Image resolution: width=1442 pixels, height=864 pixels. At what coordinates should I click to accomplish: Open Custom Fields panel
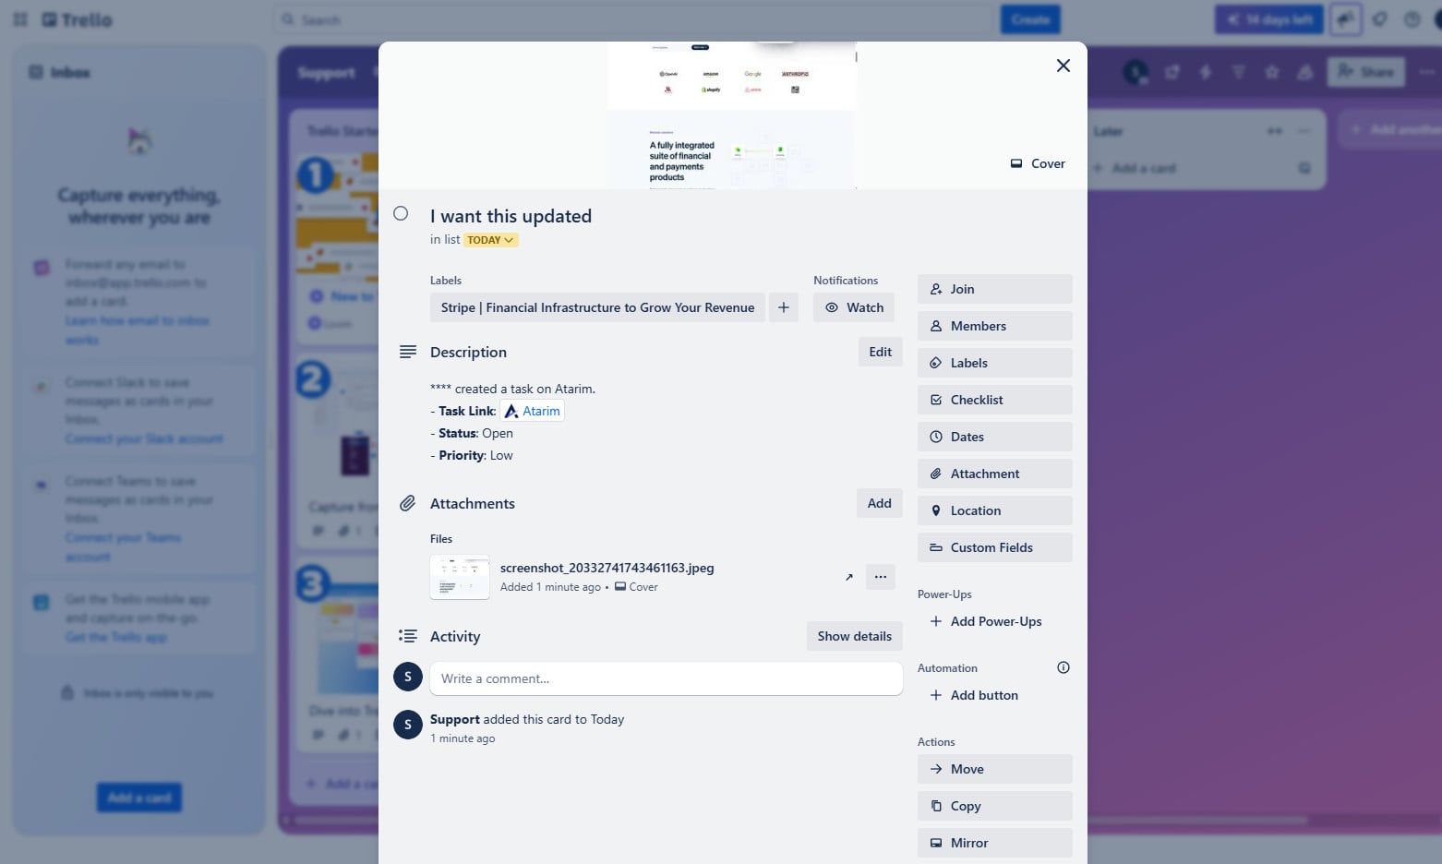994,547
